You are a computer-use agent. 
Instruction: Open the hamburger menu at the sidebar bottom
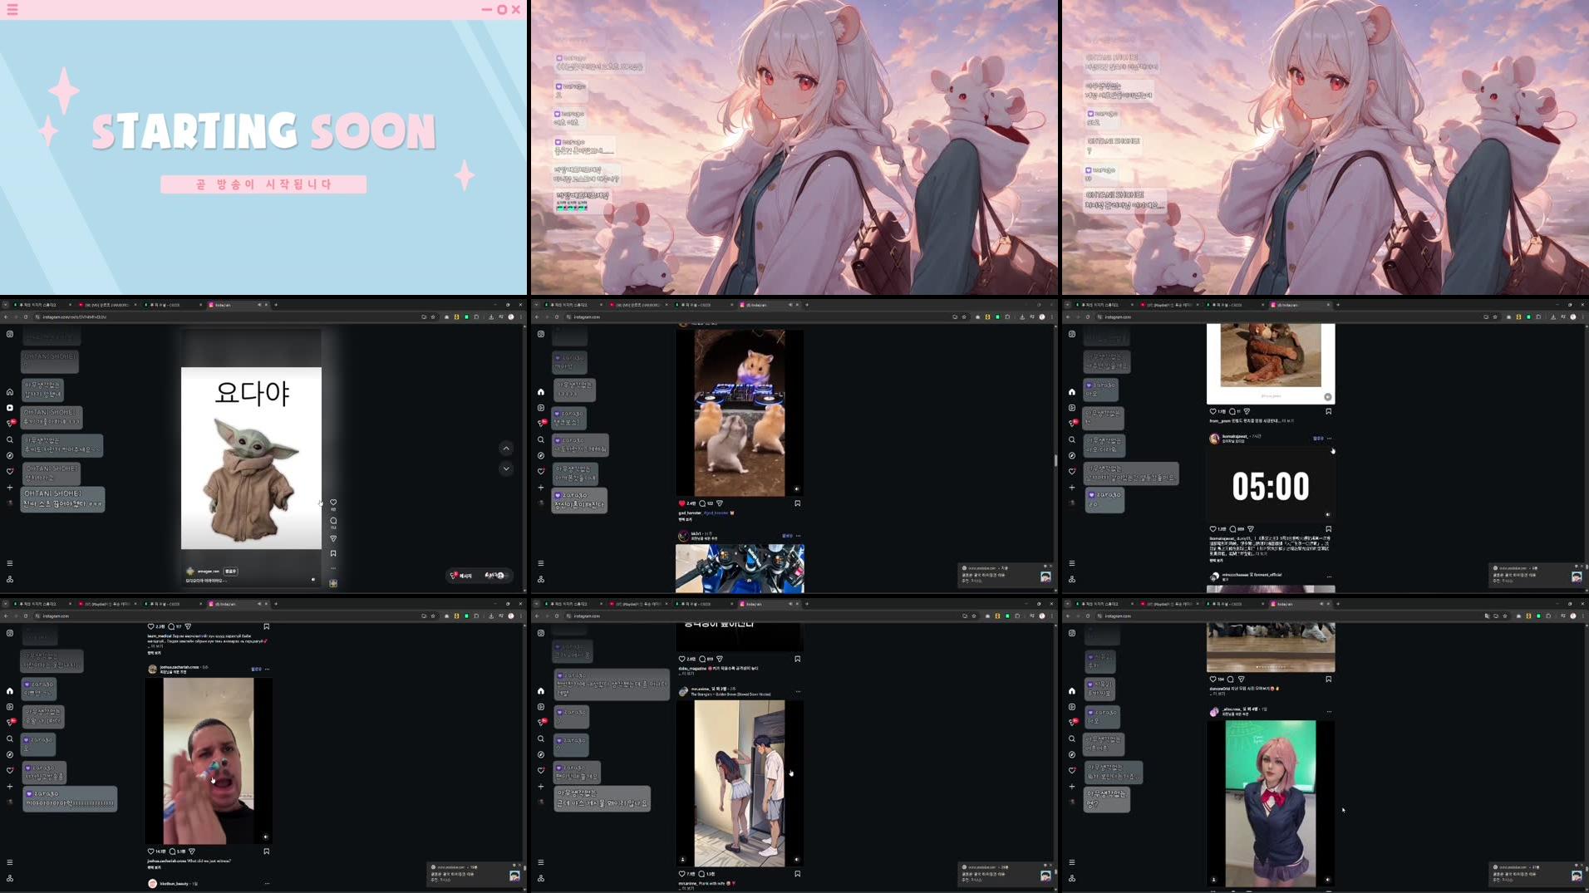pyautogui.click(x=9, y=562)
